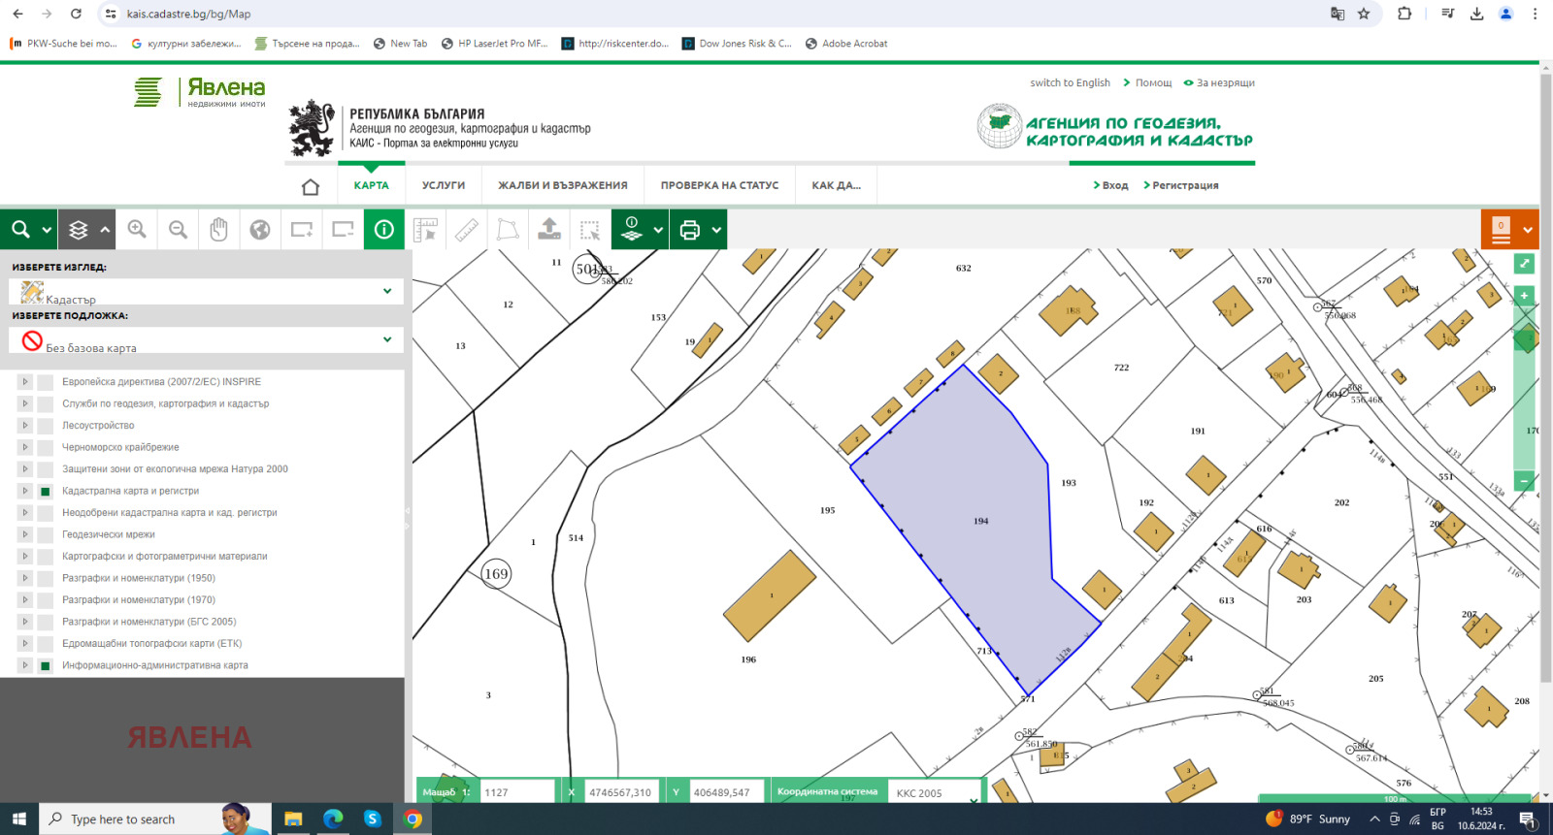Select the ruler distance measurement tool
This screenshot has width=1553, height=835.
[x=467, y=230]
